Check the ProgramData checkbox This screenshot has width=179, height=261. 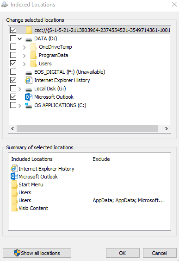tap(13, 55)
